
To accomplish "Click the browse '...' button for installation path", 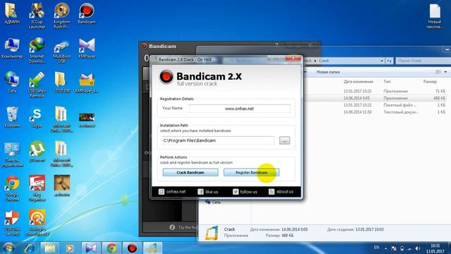I will pyautogui.click(x=285, y=140).
